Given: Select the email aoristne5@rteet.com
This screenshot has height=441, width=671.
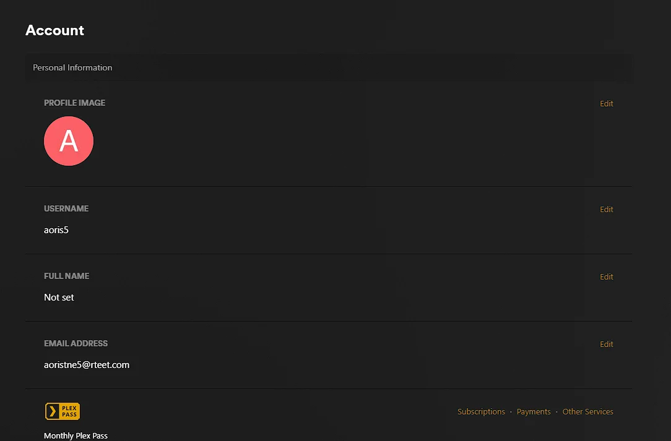Looking at the screenshot, I should 87,365.
